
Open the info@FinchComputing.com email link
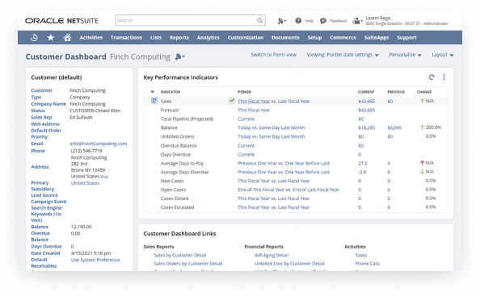click(x=99, y=144)
